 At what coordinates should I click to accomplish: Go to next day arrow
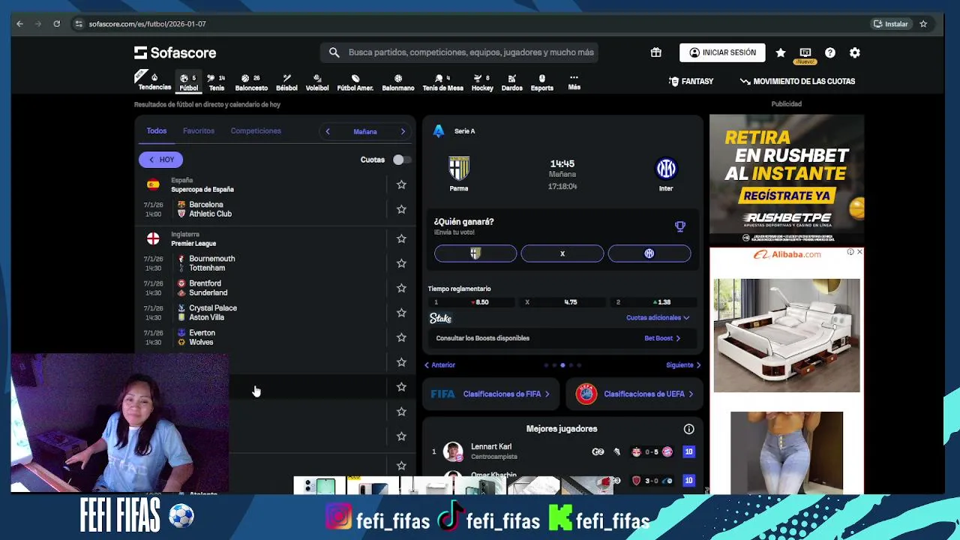point(403,131)
